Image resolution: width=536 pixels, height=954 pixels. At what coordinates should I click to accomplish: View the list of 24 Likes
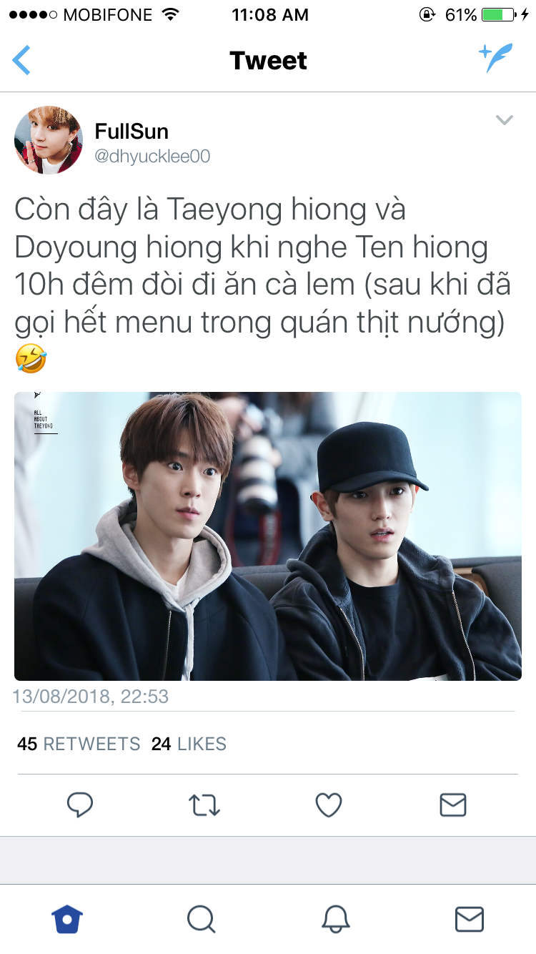click(189, 744)
